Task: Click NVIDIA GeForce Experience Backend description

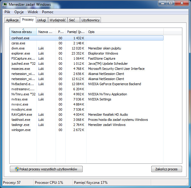Action: point(115,84)
